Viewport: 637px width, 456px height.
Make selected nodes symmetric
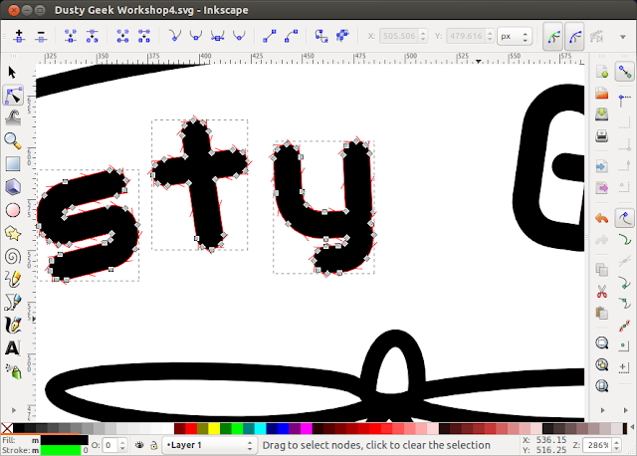[218, 36]
